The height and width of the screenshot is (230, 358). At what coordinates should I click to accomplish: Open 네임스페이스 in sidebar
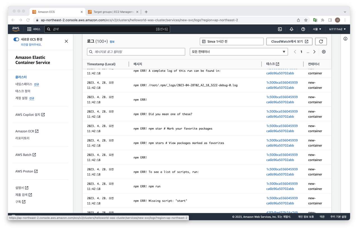24,84
